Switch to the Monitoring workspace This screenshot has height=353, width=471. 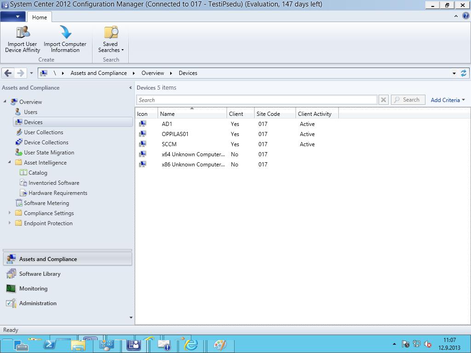click(68, 289)
